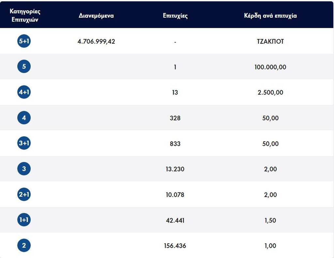Viewport: 334px width, 258px height.
Task: Select the blue 5 category circle
Action: click(x=24, y=67)
